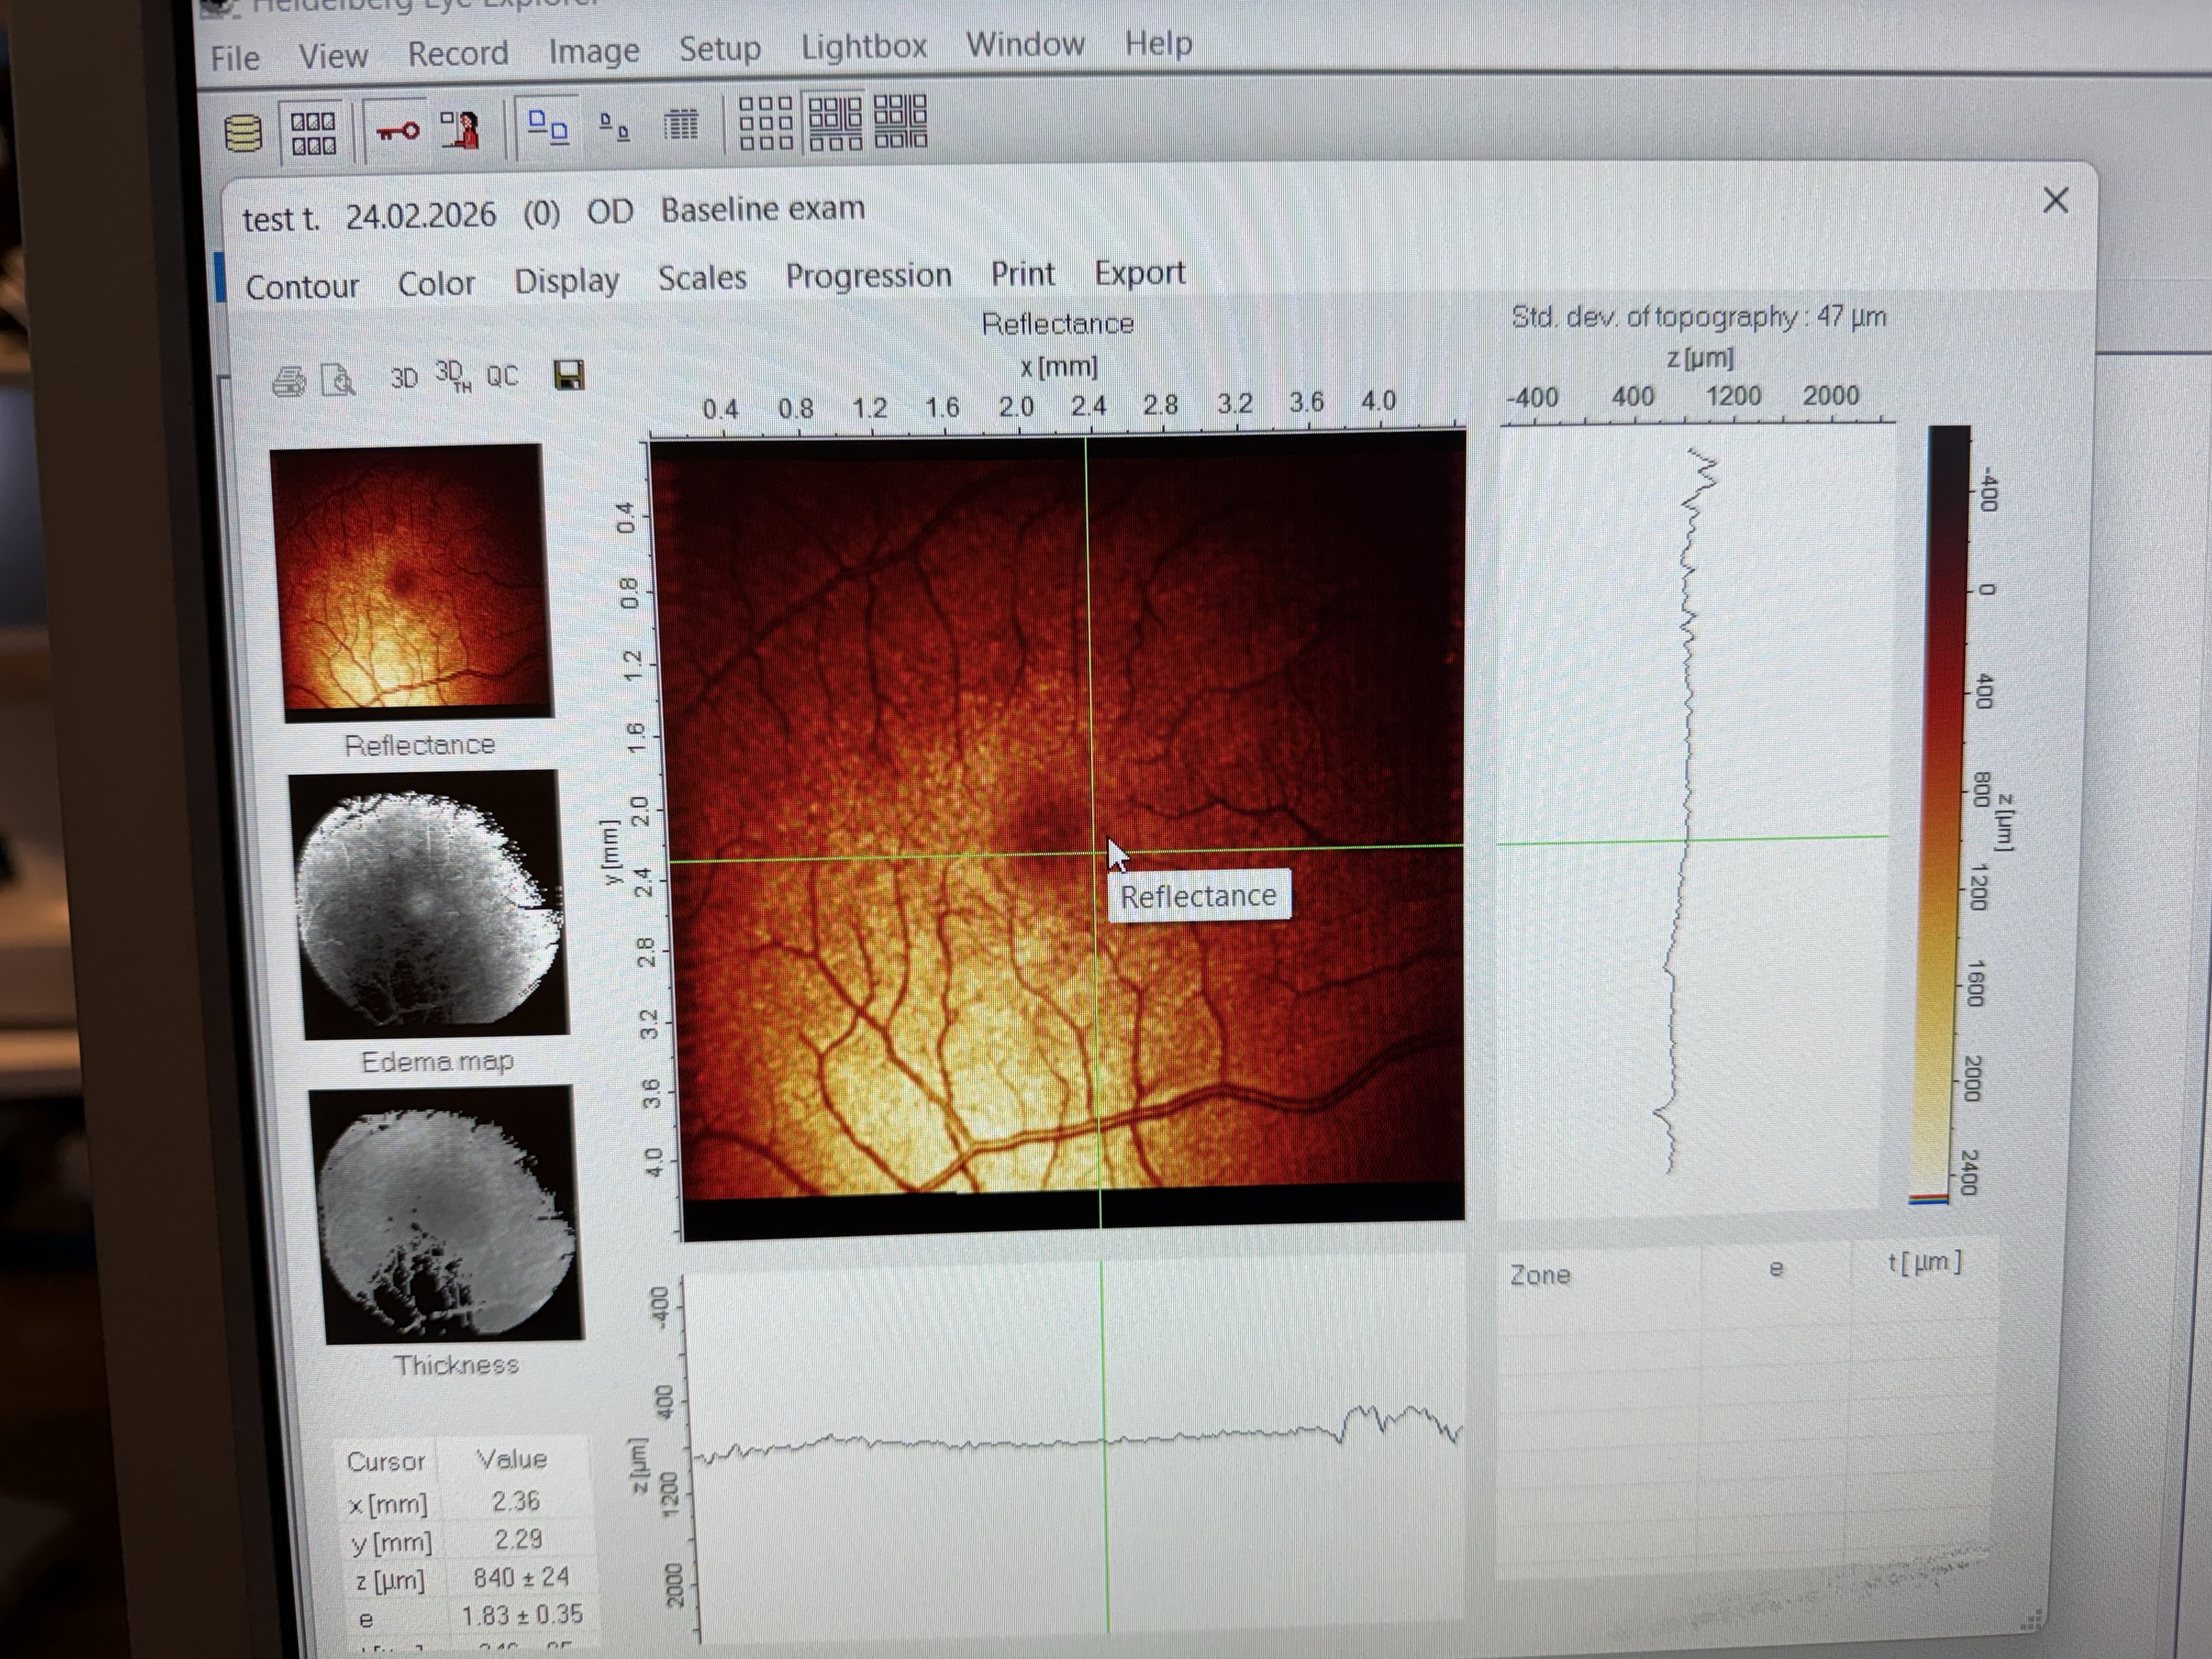Viewport: 2212px width, 1659px height.
Task: Click the database cylinder toolbar icon
Action: 242,132
